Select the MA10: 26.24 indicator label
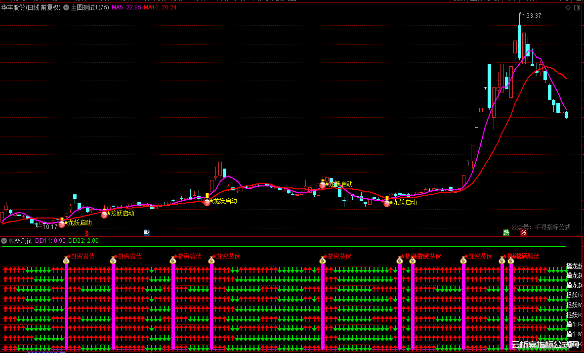The image size is (584, 353). coord(160,8)
